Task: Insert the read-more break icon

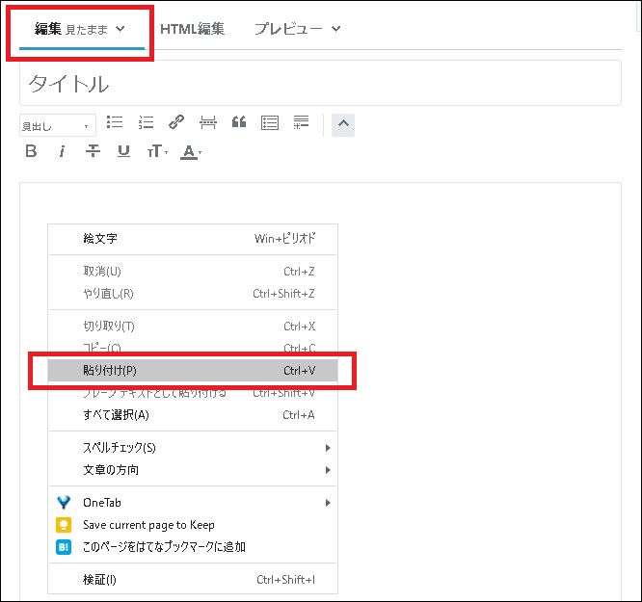Action: tap(208, 122)
